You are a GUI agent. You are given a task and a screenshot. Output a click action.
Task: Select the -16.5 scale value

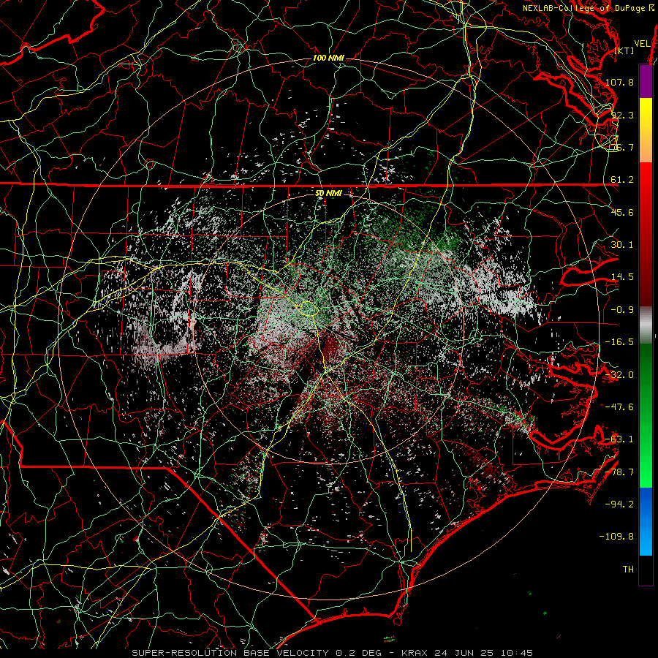tap(619, 342)
